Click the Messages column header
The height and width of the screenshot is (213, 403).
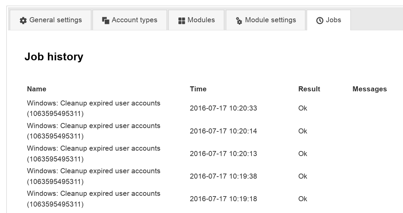point(369,89)
